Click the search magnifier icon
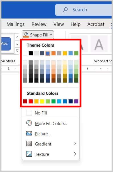This screenshot has width=113, height=172. click(x=65, y=10)
